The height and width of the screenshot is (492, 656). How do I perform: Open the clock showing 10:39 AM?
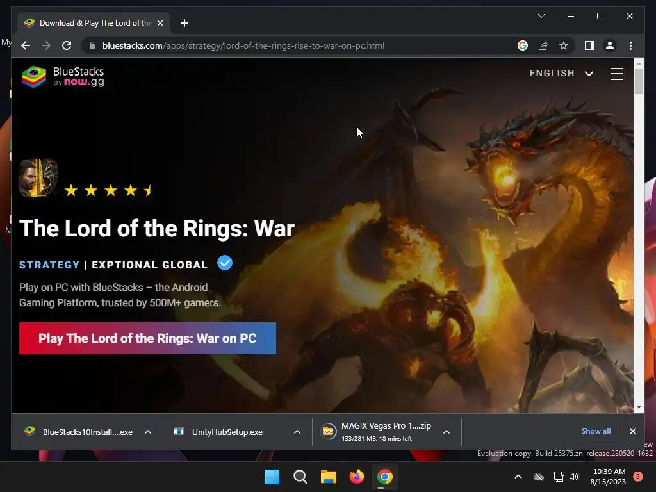pos(609,477)
